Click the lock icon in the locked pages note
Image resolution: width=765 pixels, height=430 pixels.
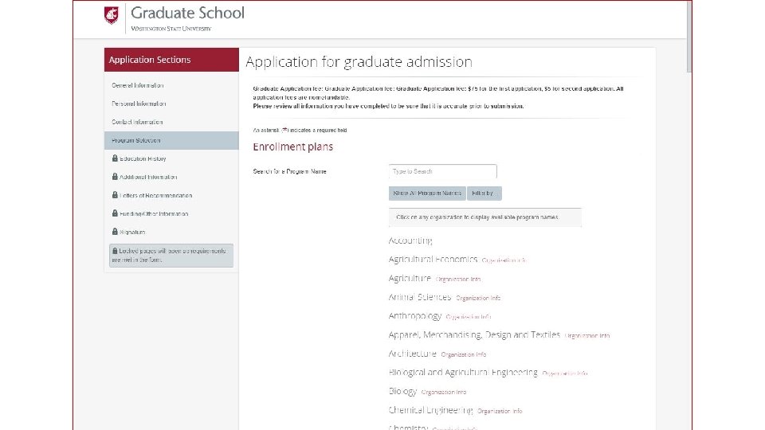(115, 251)
